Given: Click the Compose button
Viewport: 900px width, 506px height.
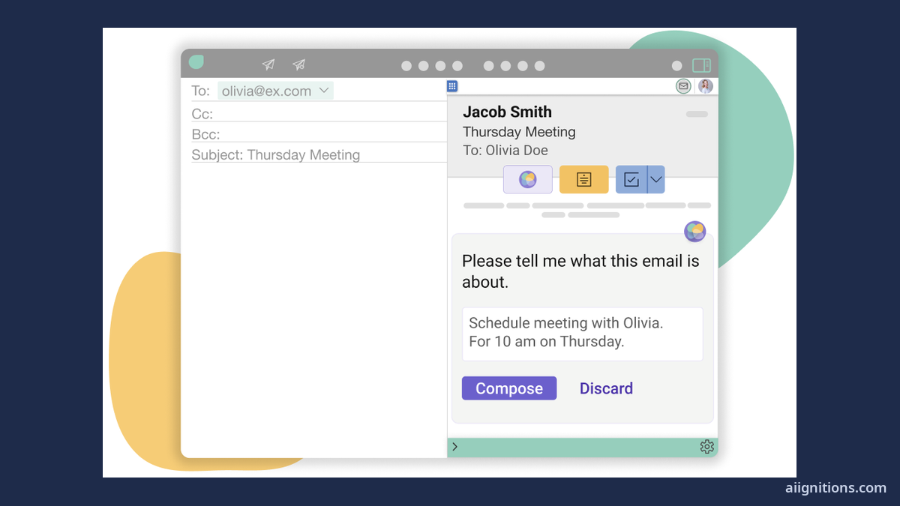Looking at the screenshot, I should pyautogui.click(x=509, y=388).
